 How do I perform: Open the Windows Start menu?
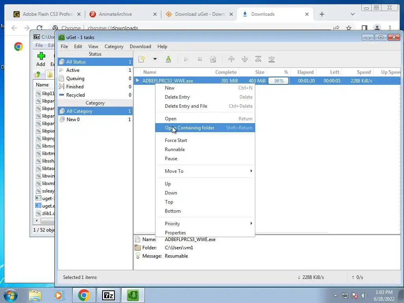tap(11, 295)
